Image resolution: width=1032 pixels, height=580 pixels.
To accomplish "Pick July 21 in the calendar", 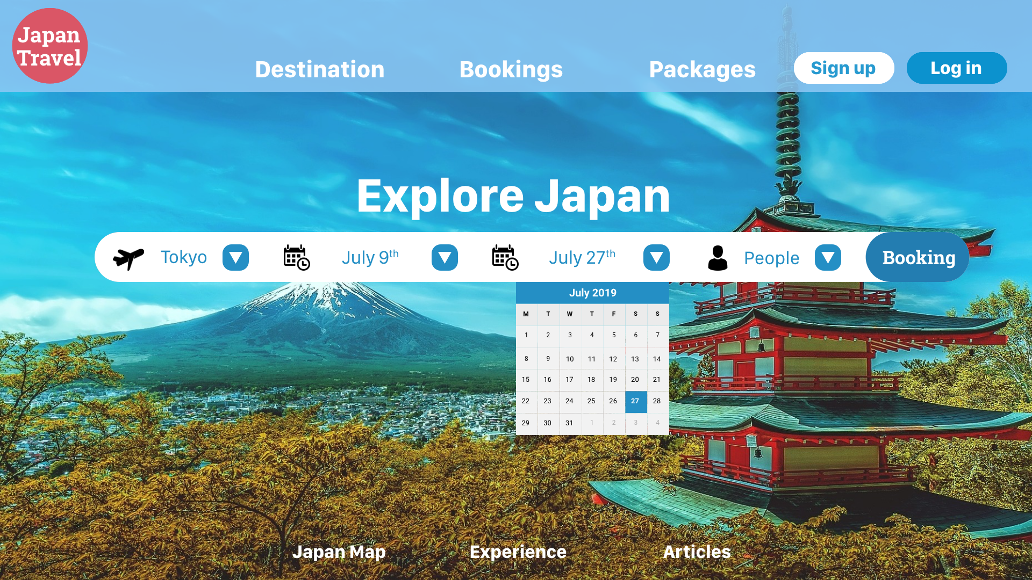I will pos(657,380).
